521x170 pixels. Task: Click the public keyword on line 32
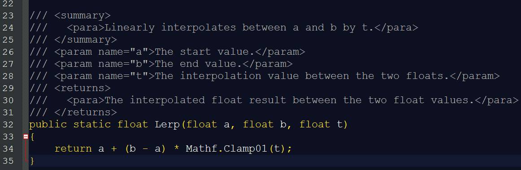(48, 125)
